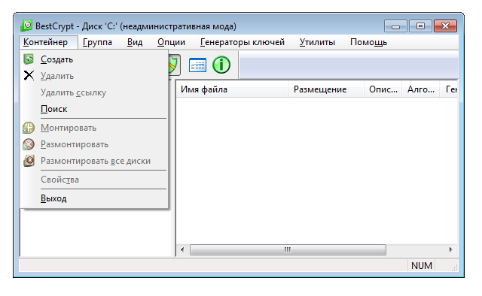This screenshot has height=296, width=482.
Task: Choose Поиск from the open menu
Action: coord(94,109)
